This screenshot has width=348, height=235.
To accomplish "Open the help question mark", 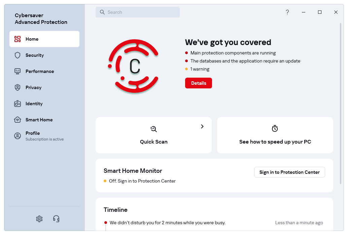I will coord(287,12).
